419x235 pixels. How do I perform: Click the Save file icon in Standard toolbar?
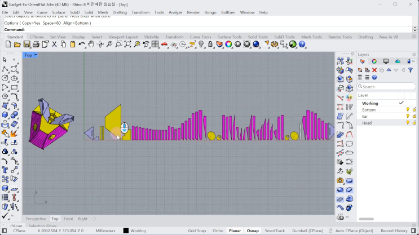tap(27, 45)
